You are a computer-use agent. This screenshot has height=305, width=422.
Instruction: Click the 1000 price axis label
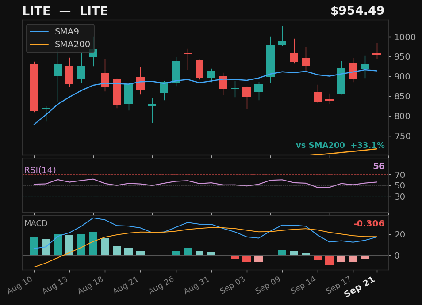point(405,37)
